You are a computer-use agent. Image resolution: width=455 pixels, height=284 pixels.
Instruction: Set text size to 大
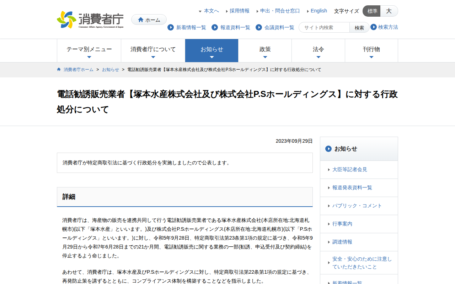(389, 11)
